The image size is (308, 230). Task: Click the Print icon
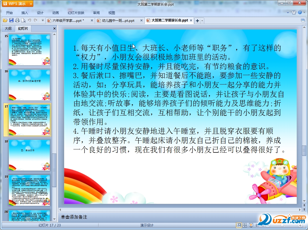(17, 20)
